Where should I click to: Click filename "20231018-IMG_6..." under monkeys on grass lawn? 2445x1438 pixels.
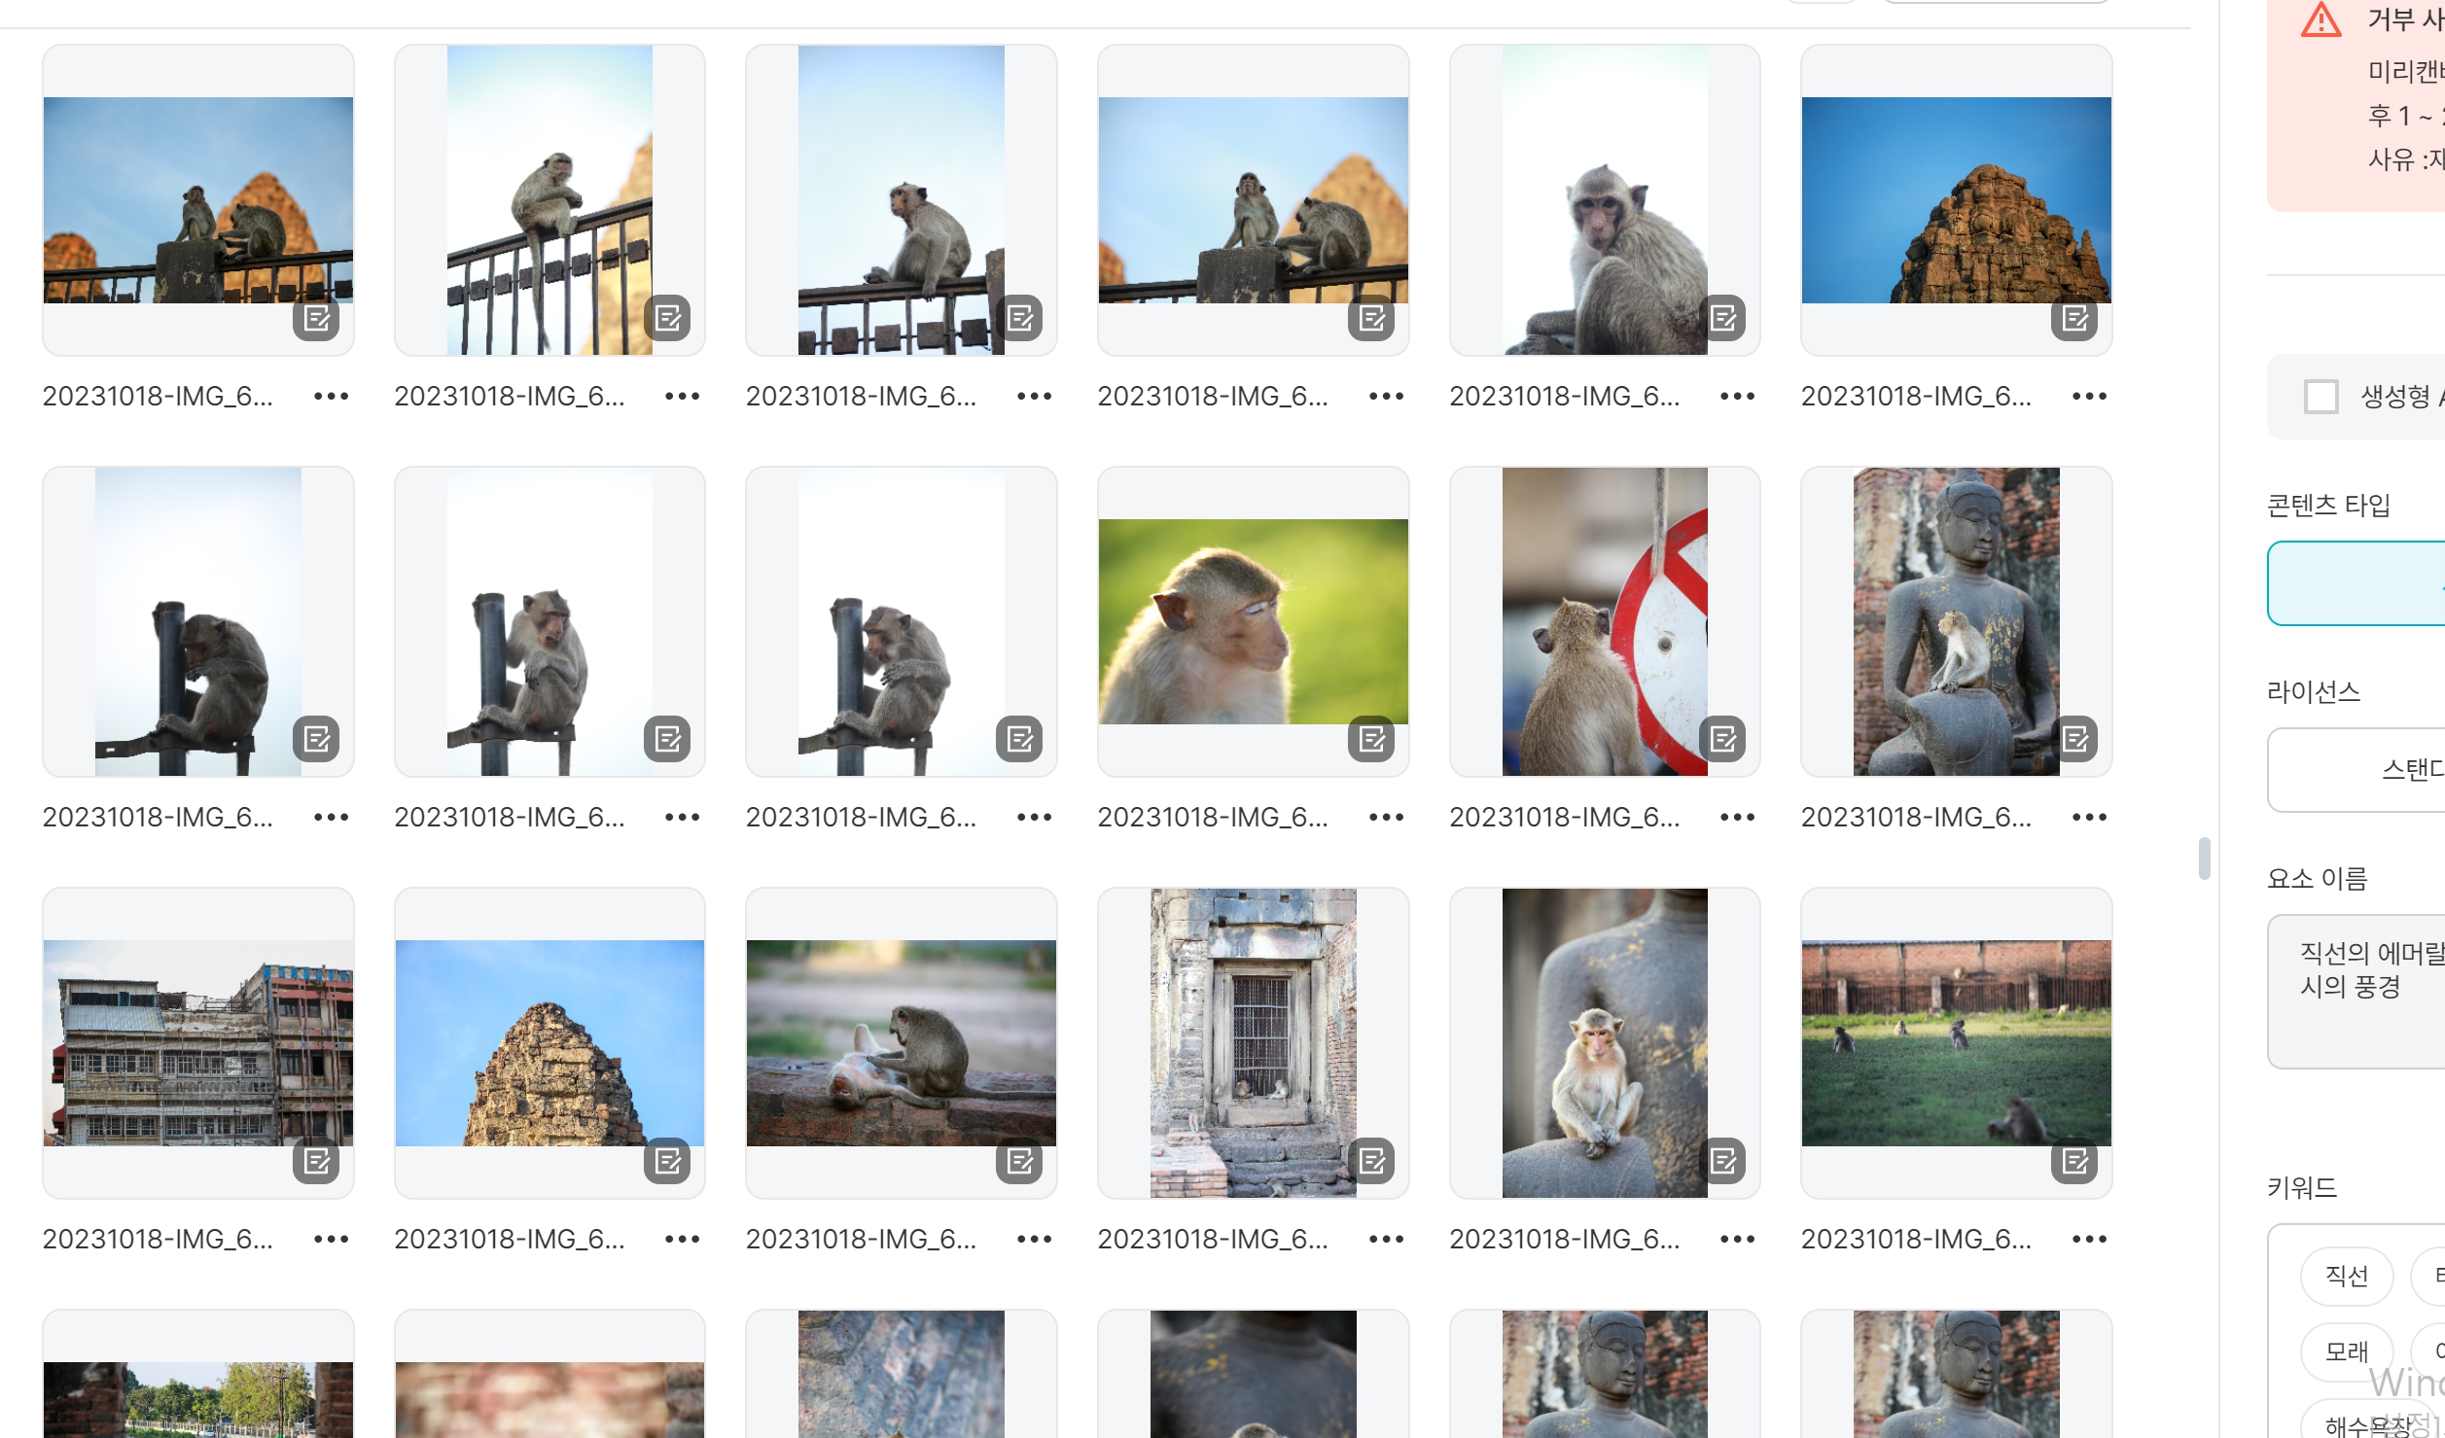coord(1916,1240)
